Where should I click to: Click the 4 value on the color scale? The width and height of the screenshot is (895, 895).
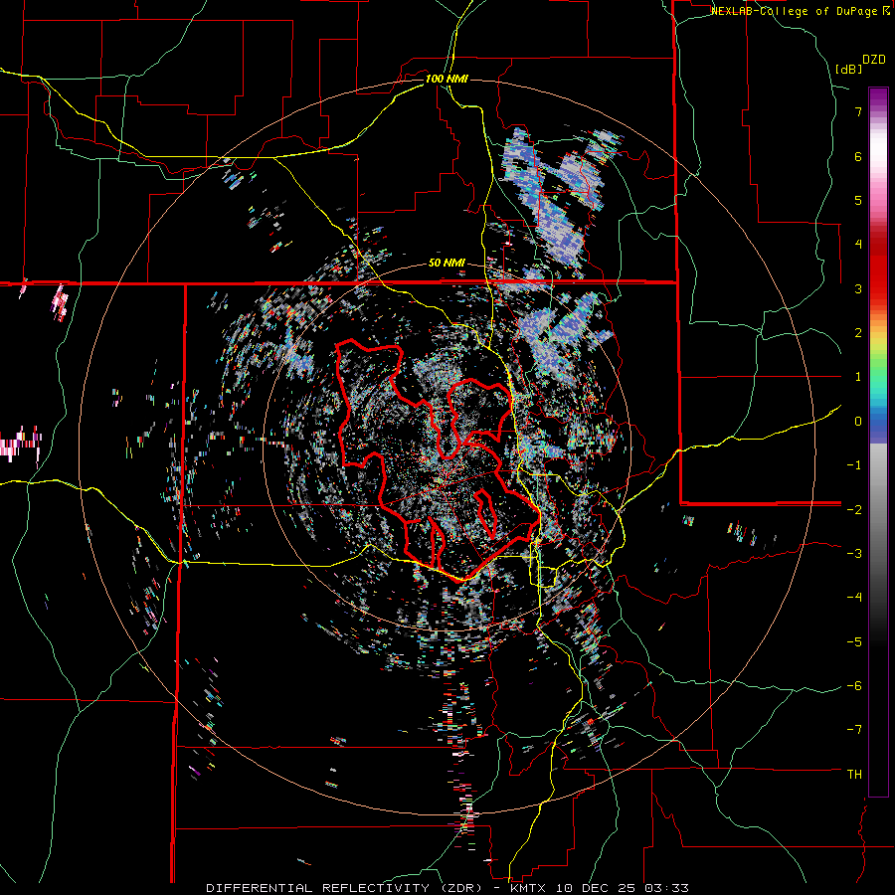click(858, 245)
